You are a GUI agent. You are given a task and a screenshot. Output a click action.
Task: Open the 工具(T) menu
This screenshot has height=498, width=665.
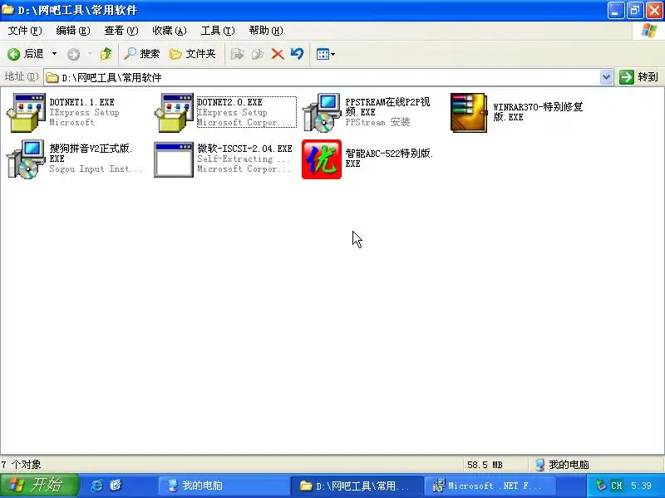coord(218,31)
